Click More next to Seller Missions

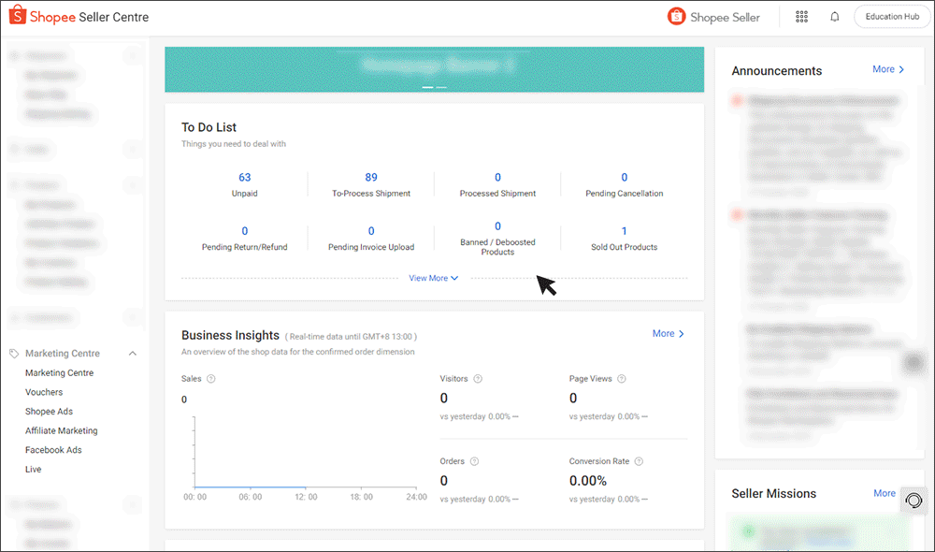point(884,493)
